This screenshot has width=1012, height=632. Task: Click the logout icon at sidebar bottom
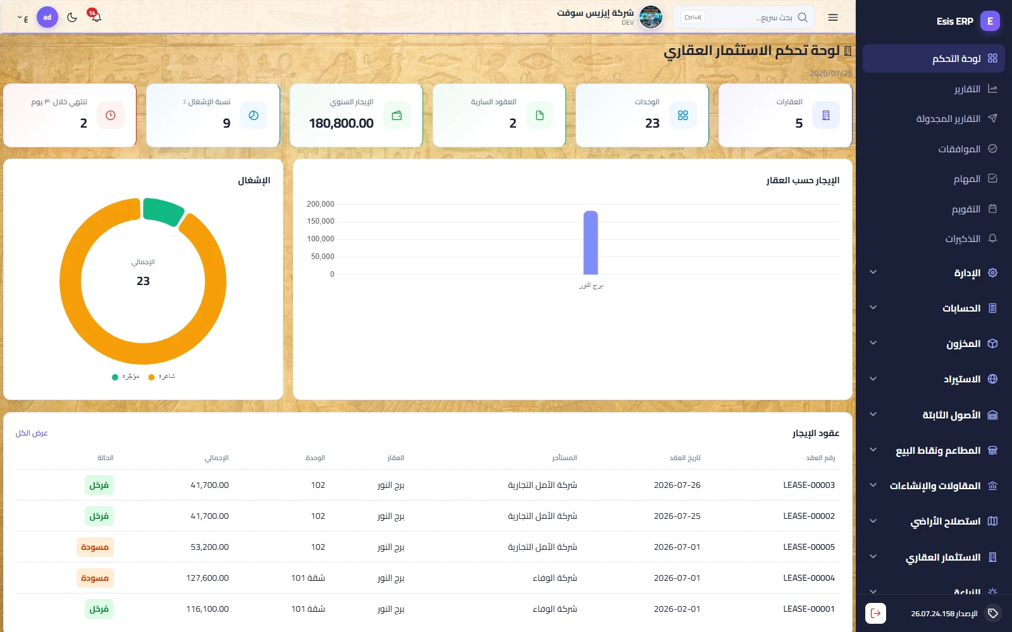(875, 613)
